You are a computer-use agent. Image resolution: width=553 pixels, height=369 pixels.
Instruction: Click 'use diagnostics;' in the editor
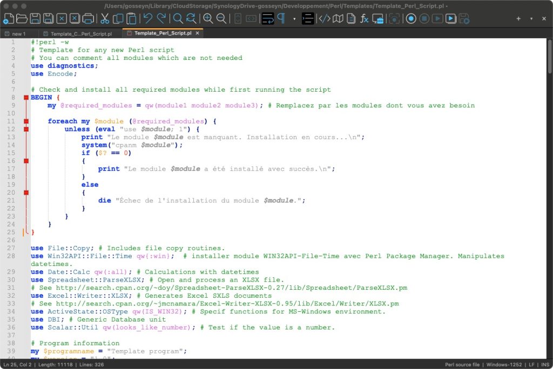click(65, 66)
